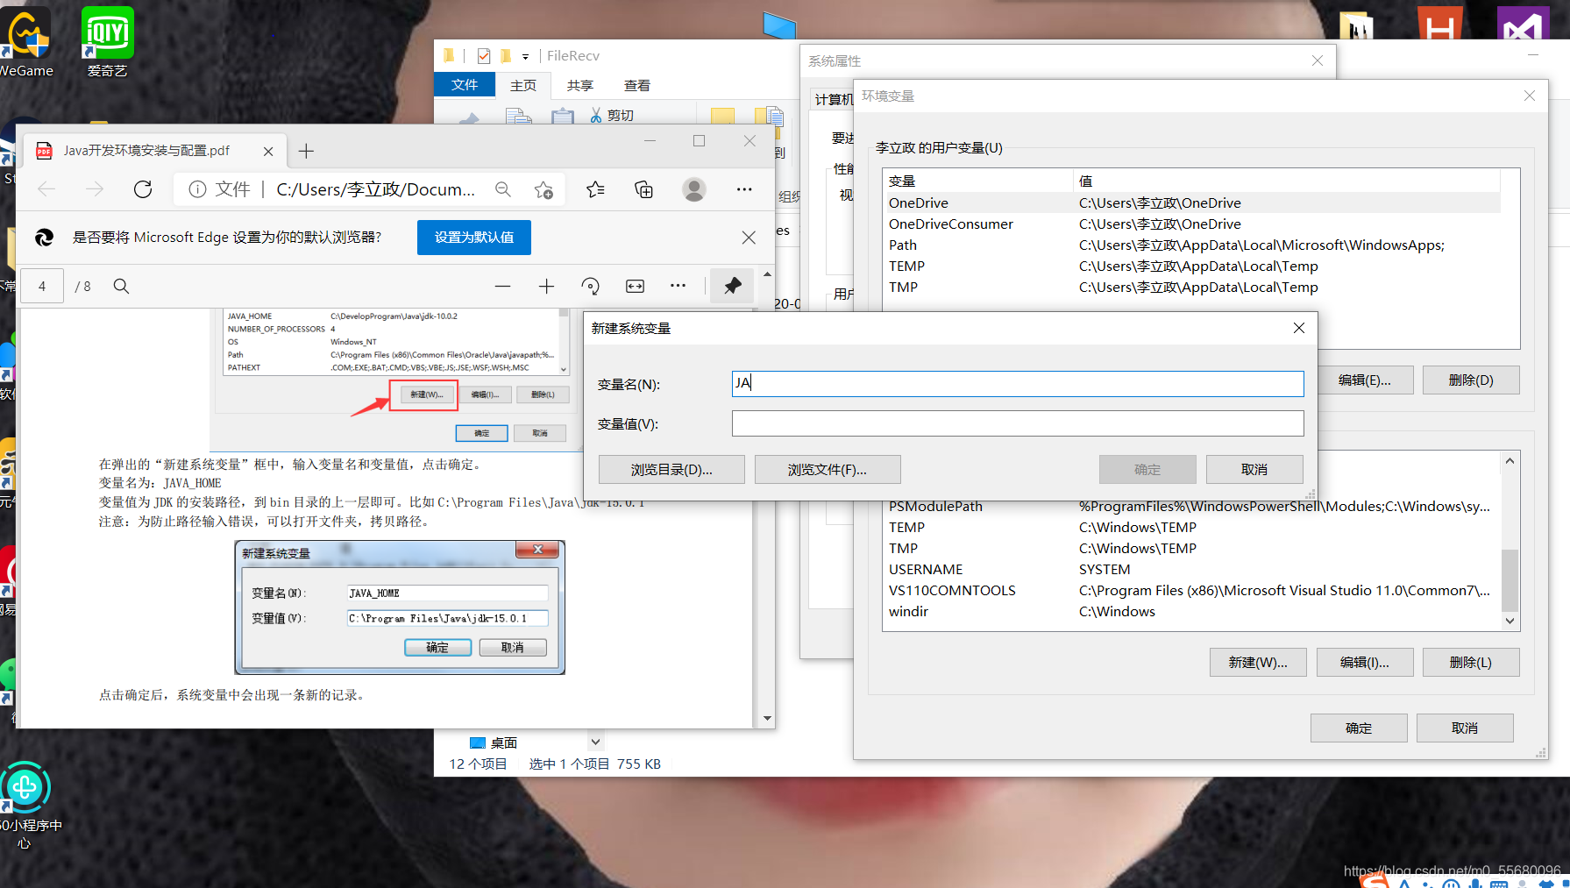Open 爱奇艺 desktop shortcut

click(x=107, y=41)
